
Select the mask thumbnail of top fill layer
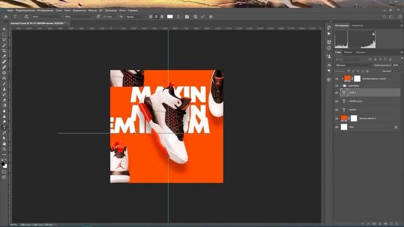357,79
